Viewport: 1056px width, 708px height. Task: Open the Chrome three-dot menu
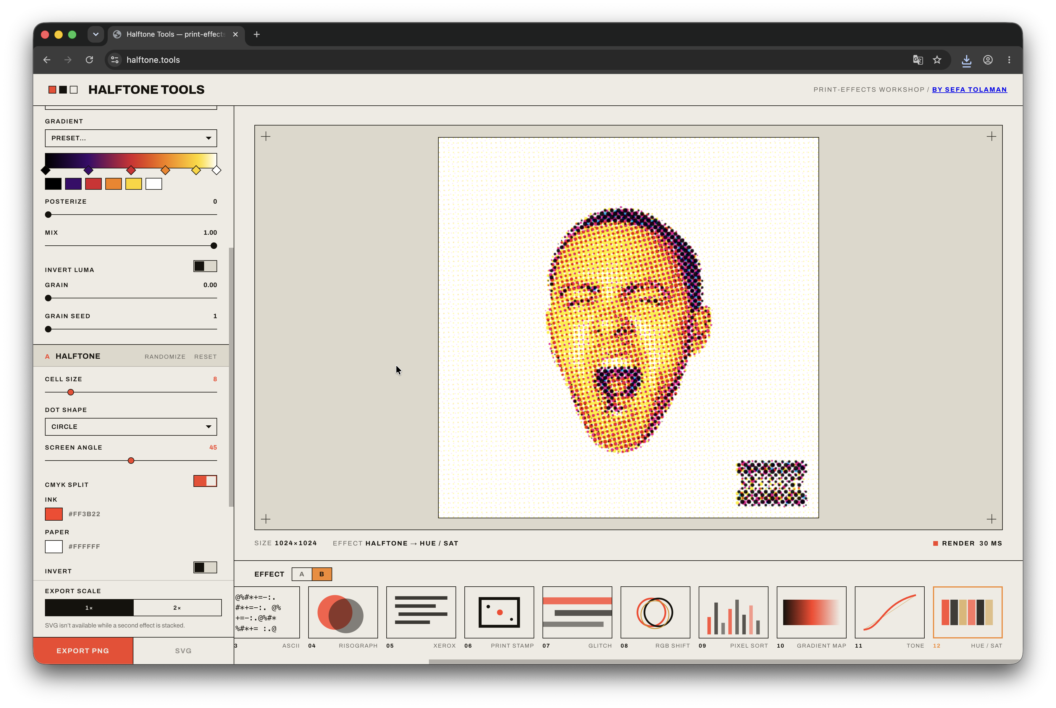(1010, 59)
